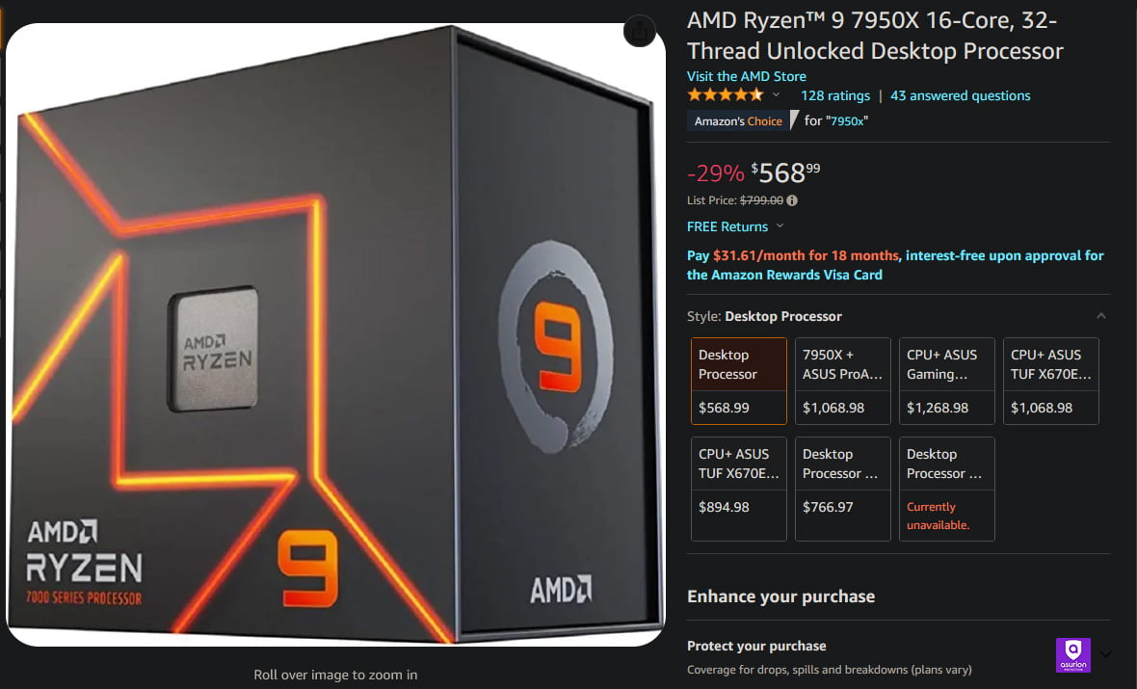1137x689 pixels.
Task: Click the Ryzen 9 product box image
Action: click(x=335, y=335)
